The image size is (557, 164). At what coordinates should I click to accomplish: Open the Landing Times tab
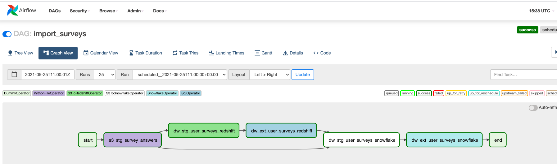pos(227,53)
